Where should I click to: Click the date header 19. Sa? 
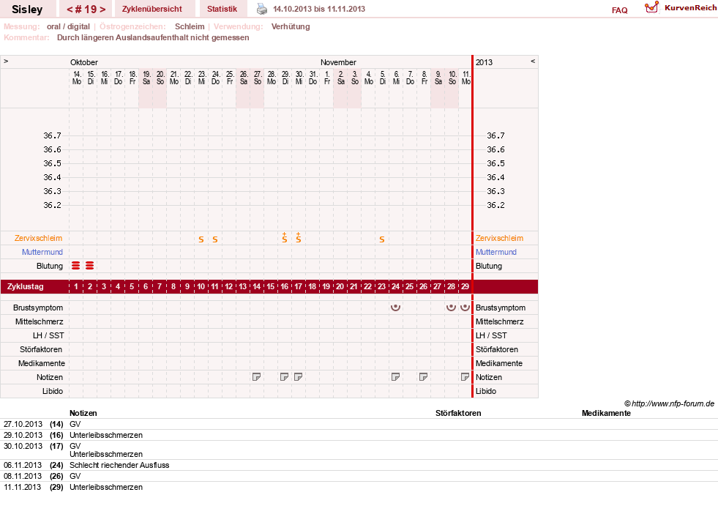click(x=146, y=78)
